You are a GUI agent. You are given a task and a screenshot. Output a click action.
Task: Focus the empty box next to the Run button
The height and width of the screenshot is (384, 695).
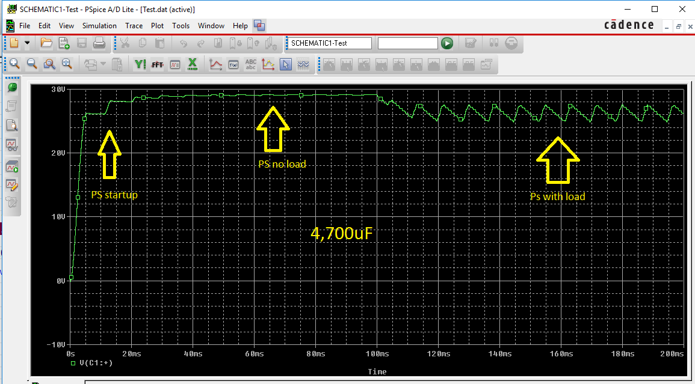point(408,43)
